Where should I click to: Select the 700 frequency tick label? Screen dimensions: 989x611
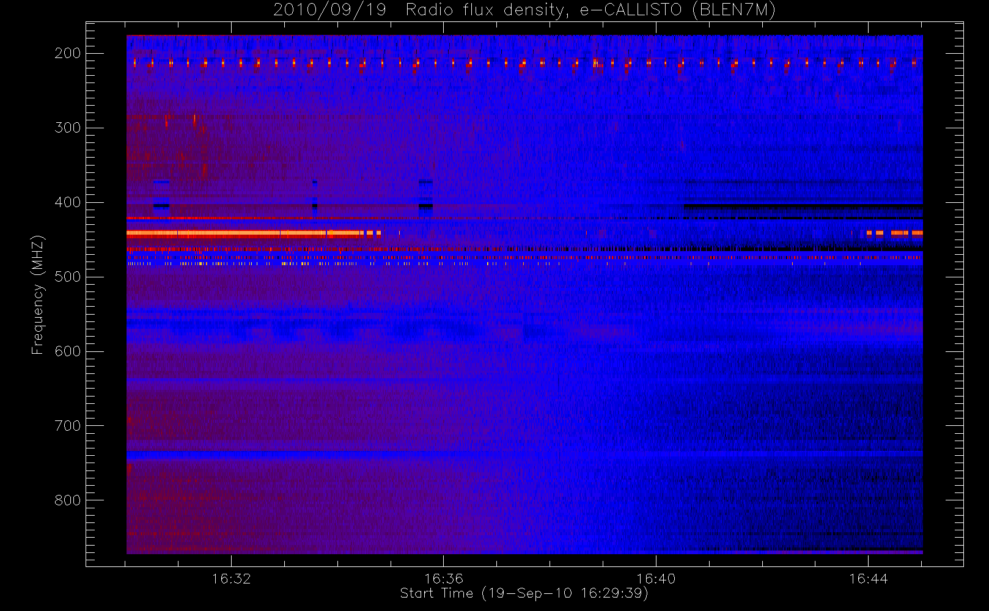click(x=68, y=426)
